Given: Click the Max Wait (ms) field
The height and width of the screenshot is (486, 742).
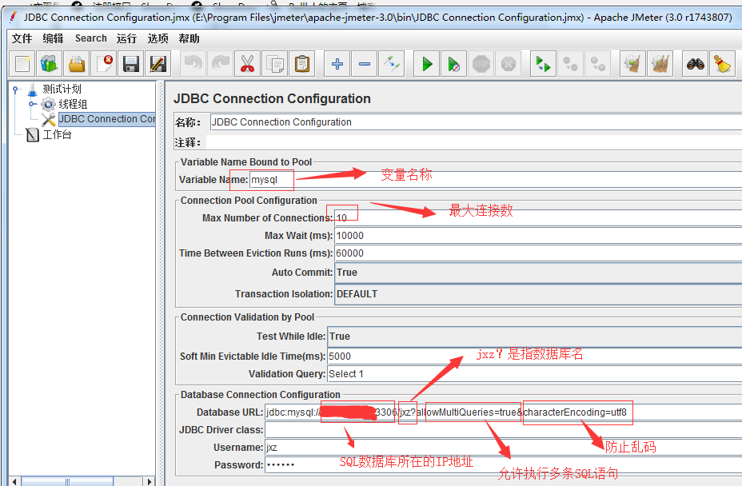Looking at the screenshot, I should point(538,236).
